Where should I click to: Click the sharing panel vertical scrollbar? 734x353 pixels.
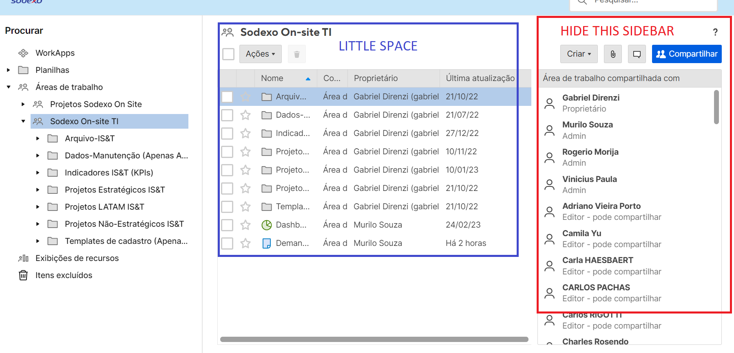click(x=716, y=107)
